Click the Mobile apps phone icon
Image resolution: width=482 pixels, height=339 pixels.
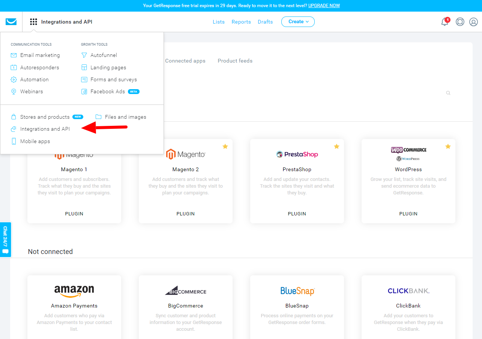pyautogui.click(x=14, y=141)
